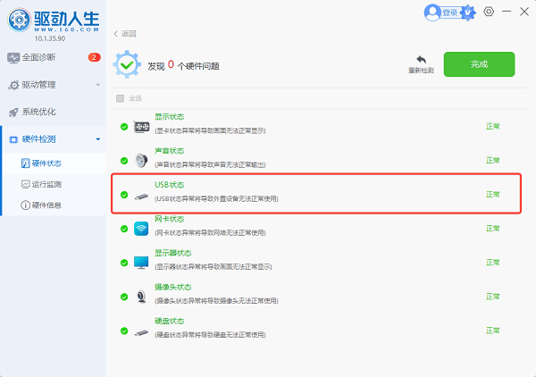Close the 驱动人生 window

coord(524,12)
